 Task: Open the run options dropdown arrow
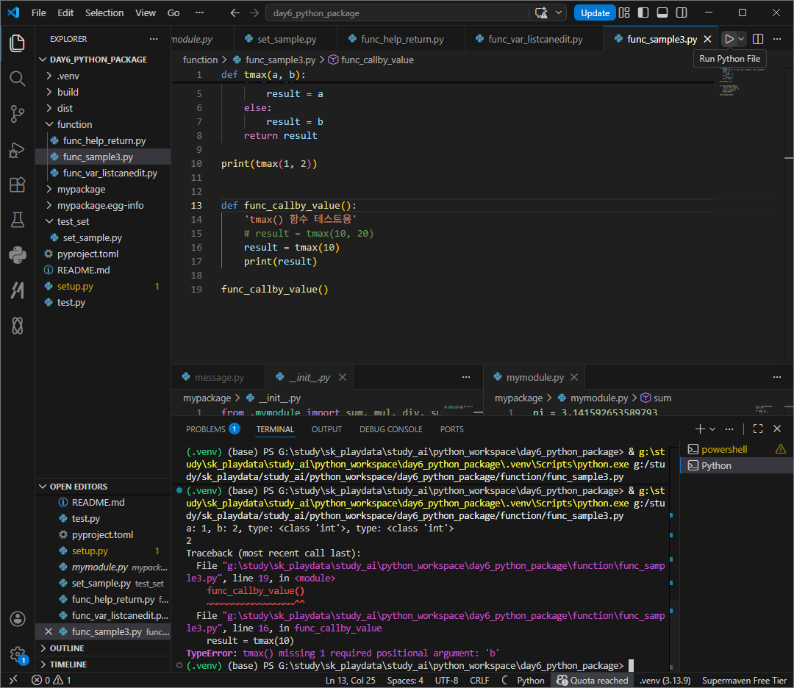coord(741,39)
